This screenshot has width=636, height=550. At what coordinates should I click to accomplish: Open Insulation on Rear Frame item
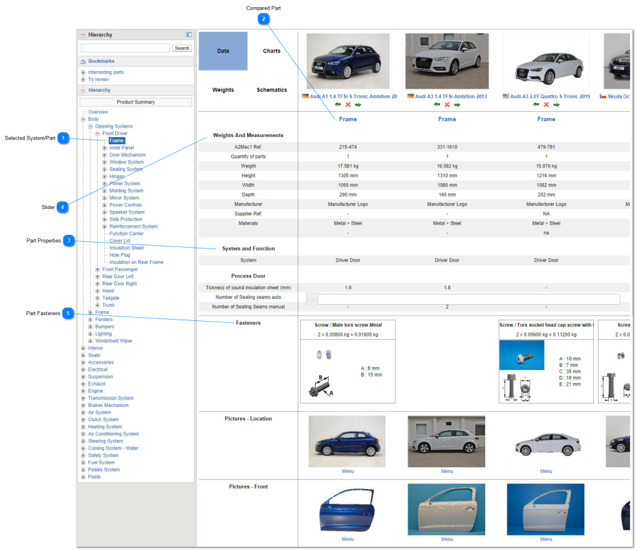pos(137,263)
